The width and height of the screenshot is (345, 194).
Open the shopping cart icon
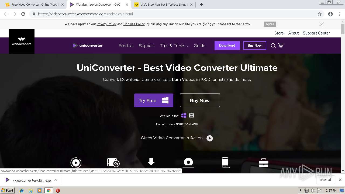pyautogui.click(x=281, y=46)
